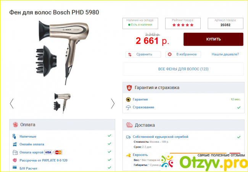Select the hair dryer thumbnail image
The width and height of the screenshot is (248, 172).
pos(62,103)
